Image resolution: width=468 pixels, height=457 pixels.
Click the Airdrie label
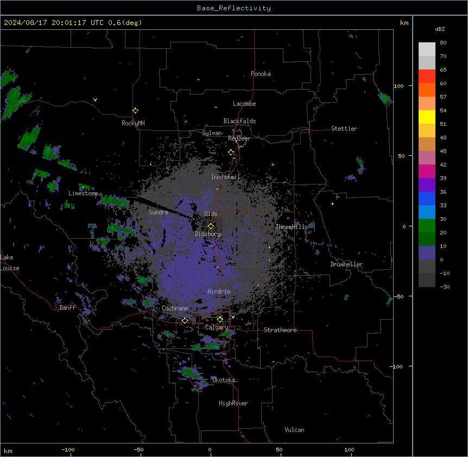point(219,291)
